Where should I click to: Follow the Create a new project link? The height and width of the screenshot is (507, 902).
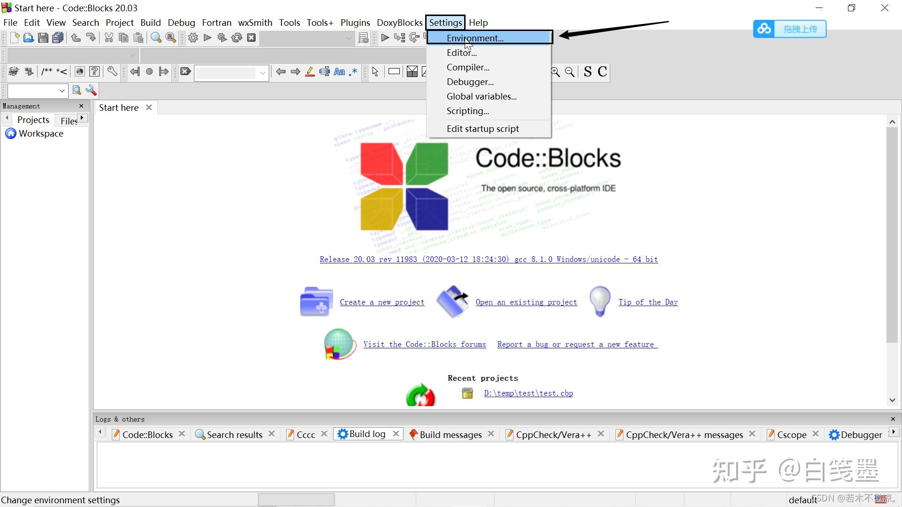click(382, 302)
